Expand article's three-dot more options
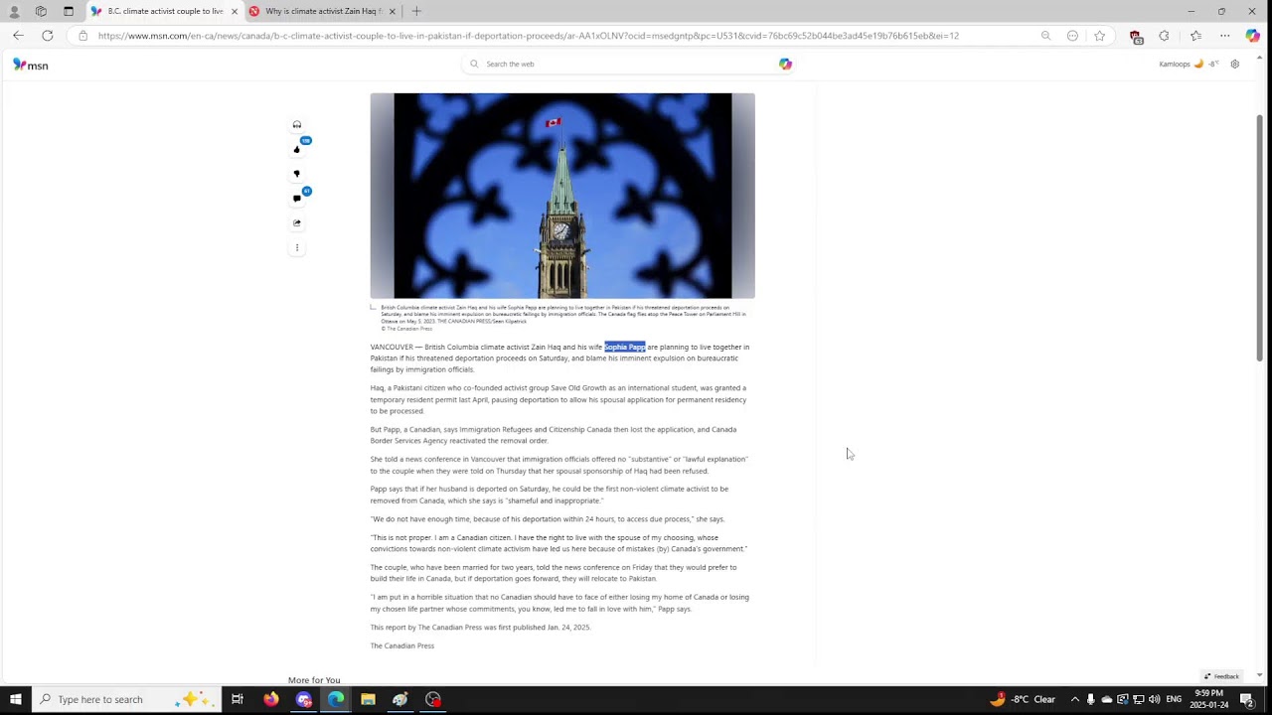Viewport: 1272px width, 715px height. [x=296, y=248]
